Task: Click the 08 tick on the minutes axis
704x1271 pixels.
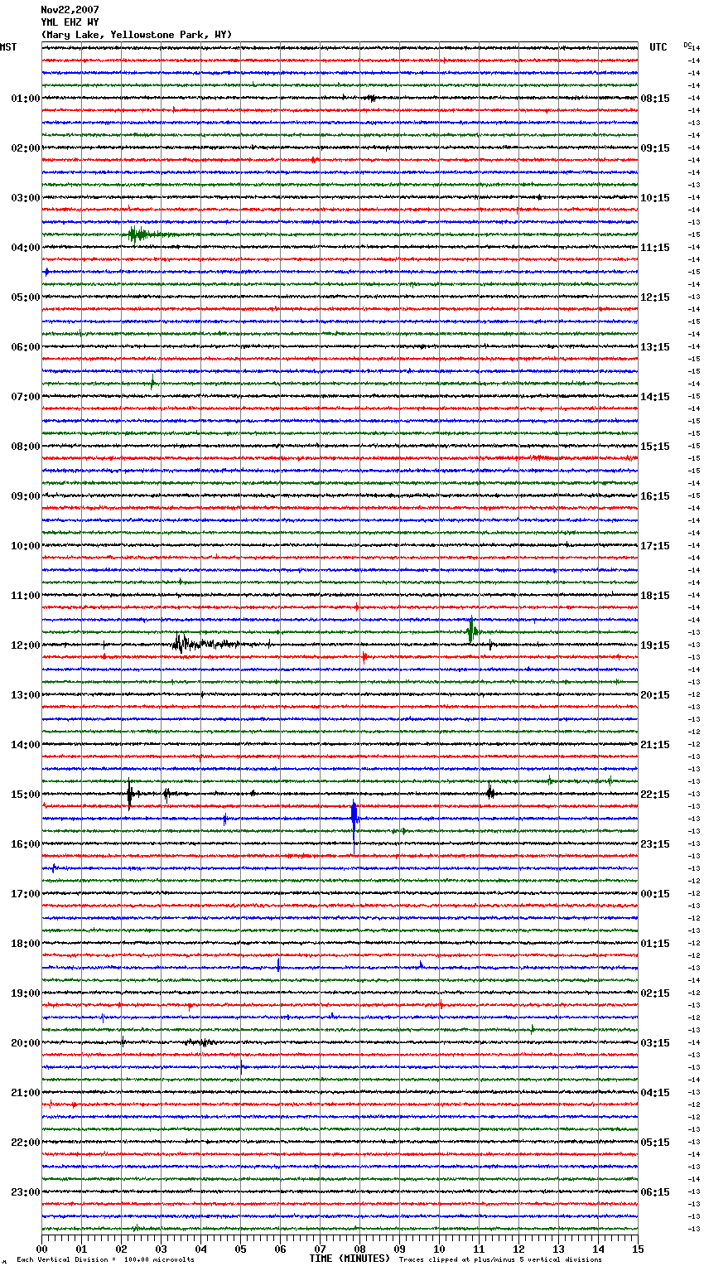Action: tap(359, 1249)
